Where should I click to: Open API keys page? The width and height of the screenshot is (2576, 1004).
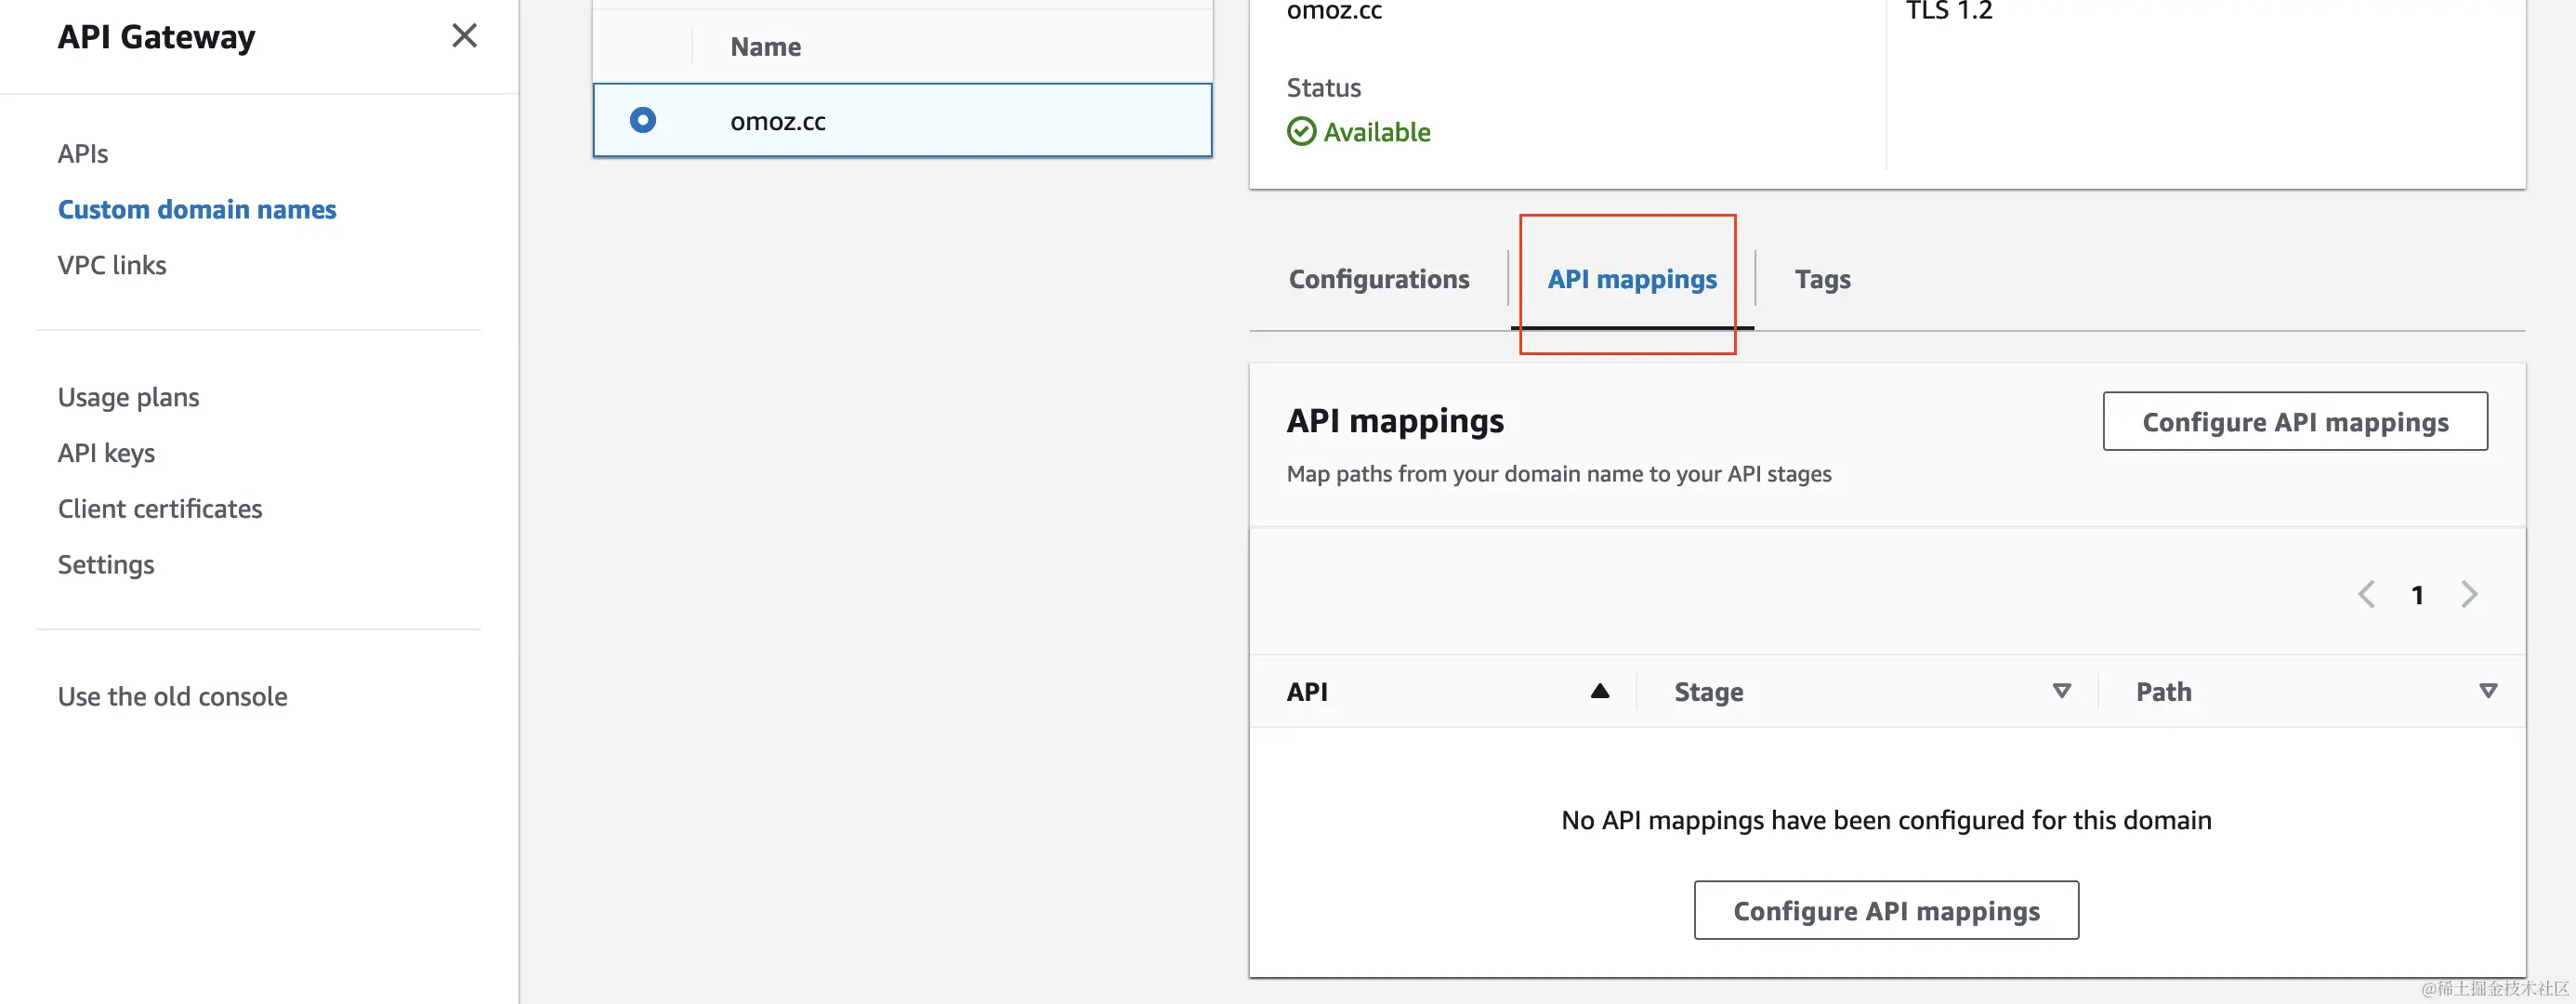[106, 453]
